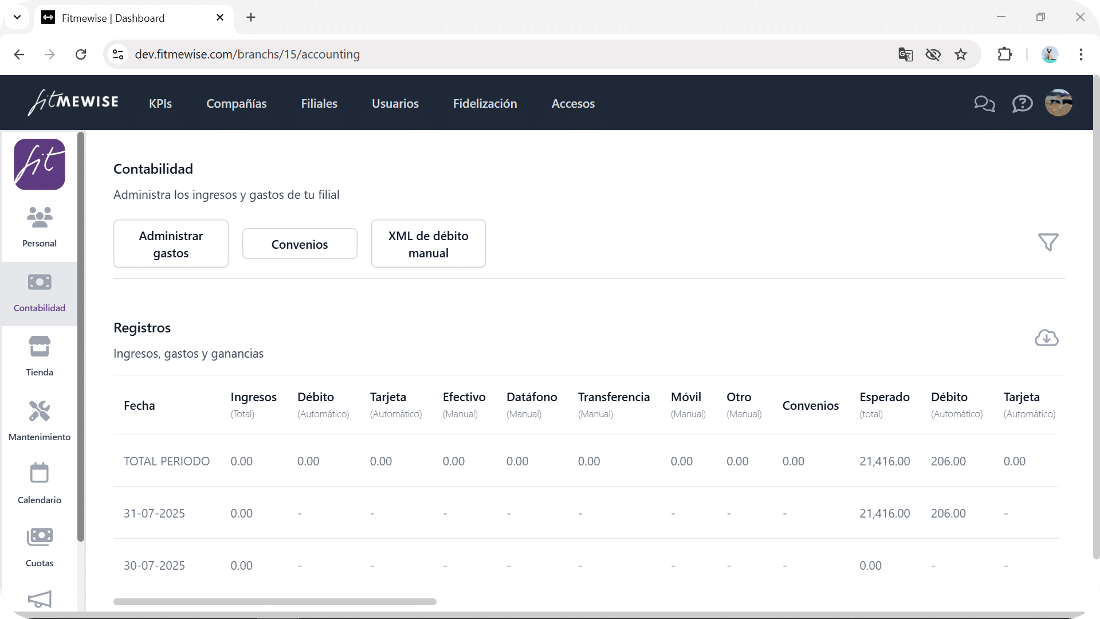Click the eye-slash icon in address bar

(x=933, y=54)
